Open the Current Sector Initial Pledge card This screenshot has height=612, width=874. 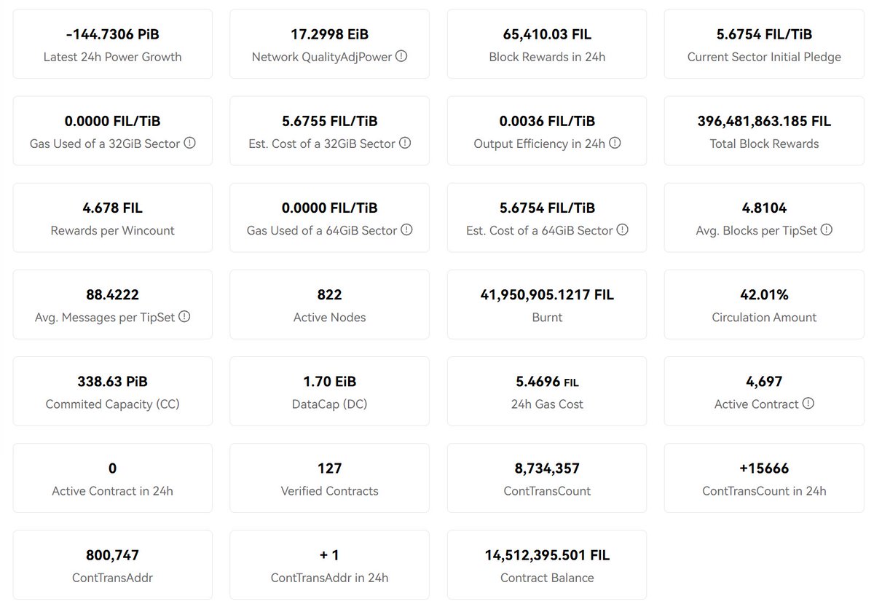(763, 44)
